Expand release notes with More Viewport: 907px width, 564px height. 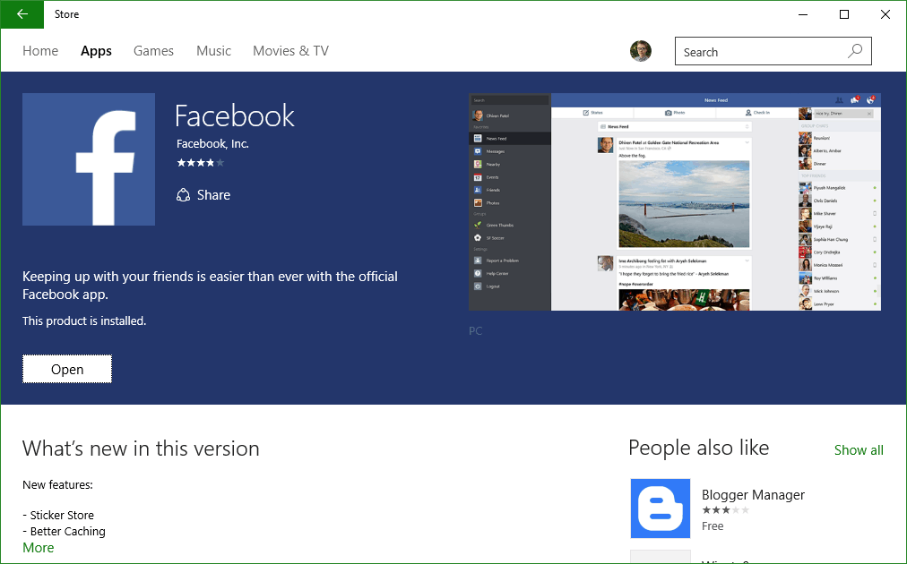tap(39, 548)
